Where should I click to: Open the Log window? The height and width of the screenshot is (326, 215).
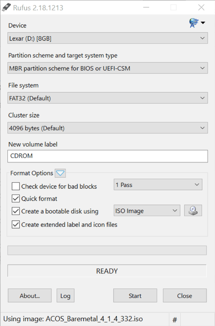(x=65, y=296)
